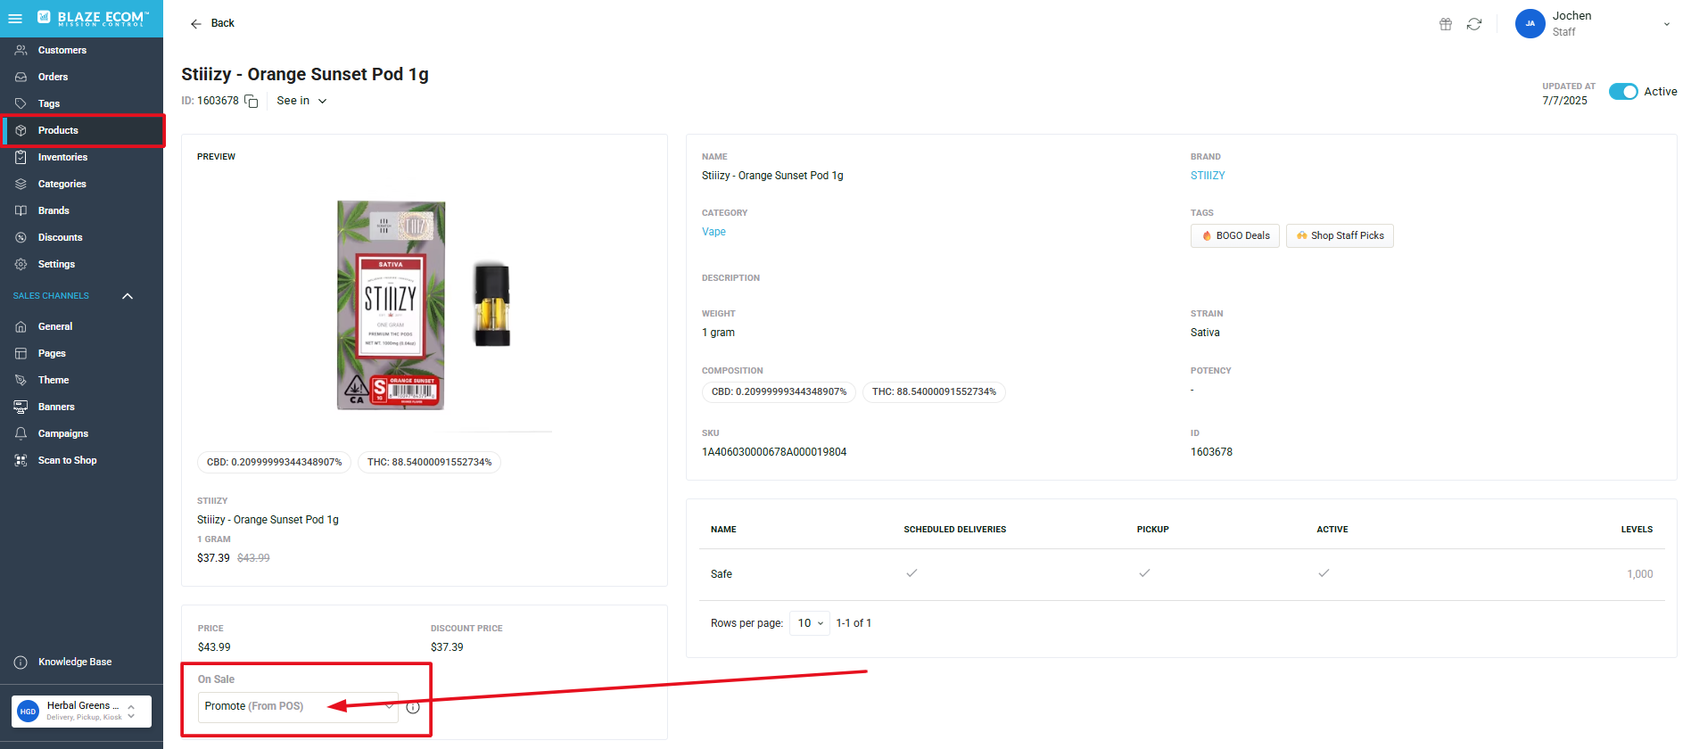Open Campaigns menu item

63,433
